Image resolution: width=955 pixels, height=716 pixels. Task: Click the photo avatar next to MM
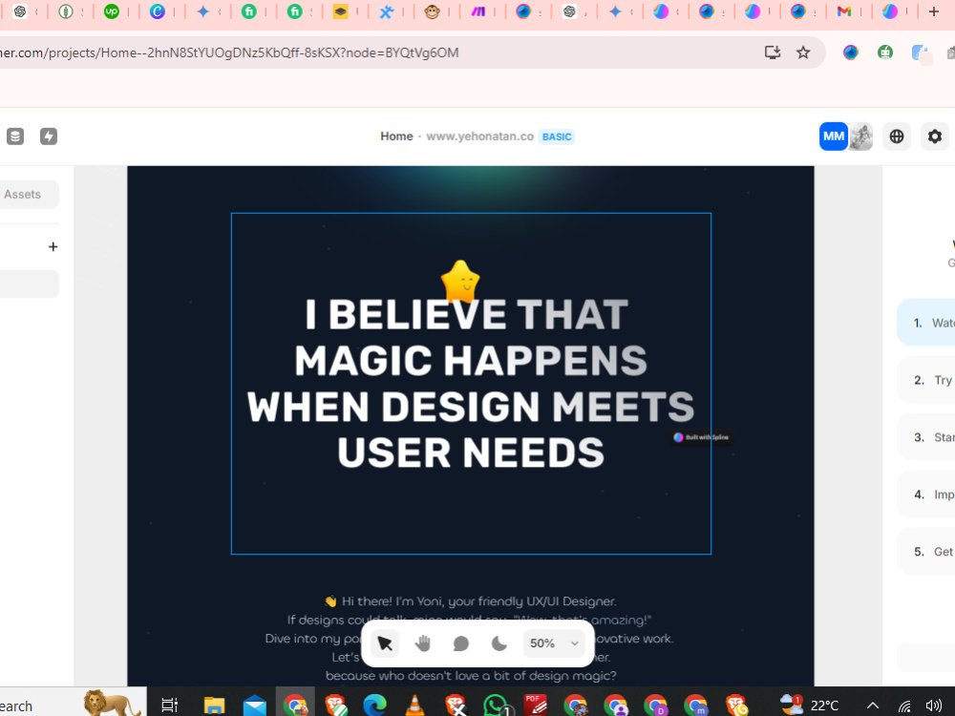coord(861,137)
